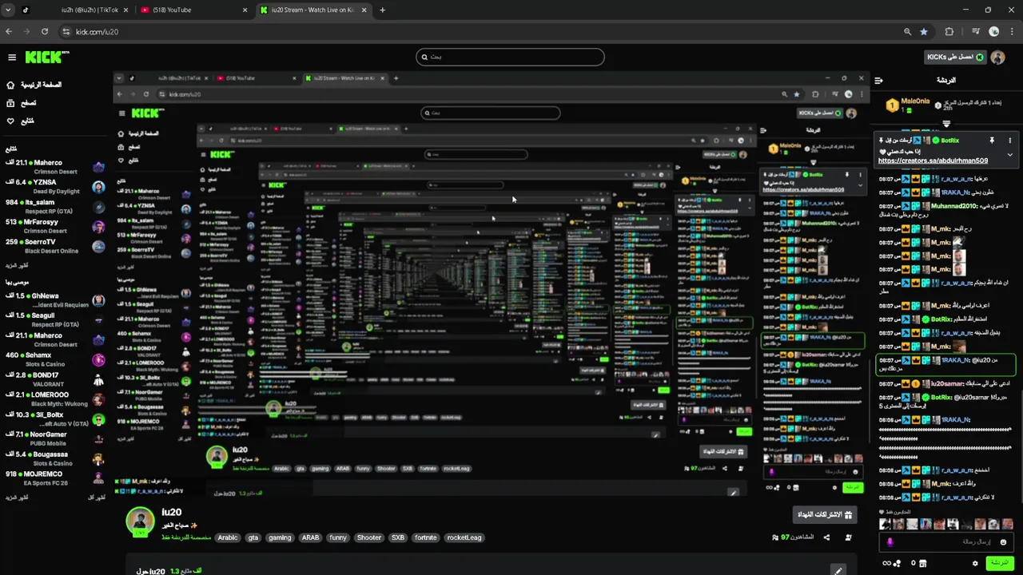Viewport: 1023px width, 575px height.
Task: Open Seagull Respect RP channel
Action: (54, 320)
